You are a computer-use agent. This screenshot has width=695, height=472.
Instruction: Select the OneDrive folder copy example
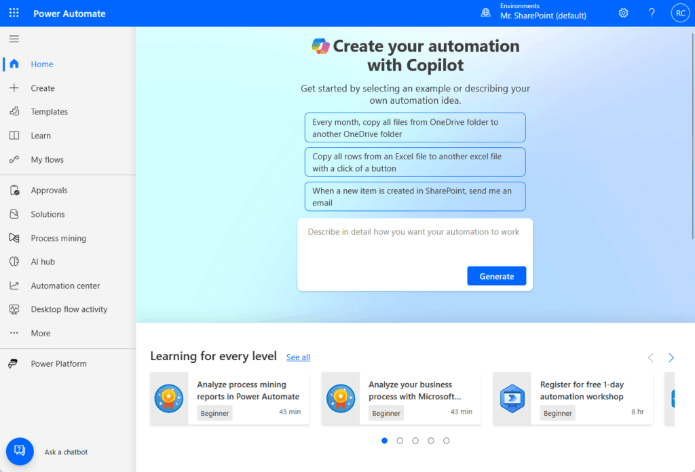tap(415, 127)
